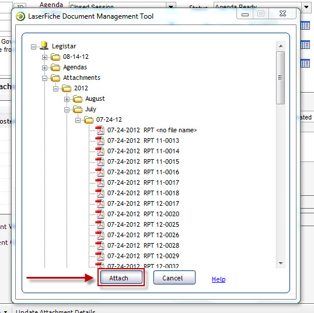Expand the August folder node
This screenshot has width=314, height=313.
67,99
